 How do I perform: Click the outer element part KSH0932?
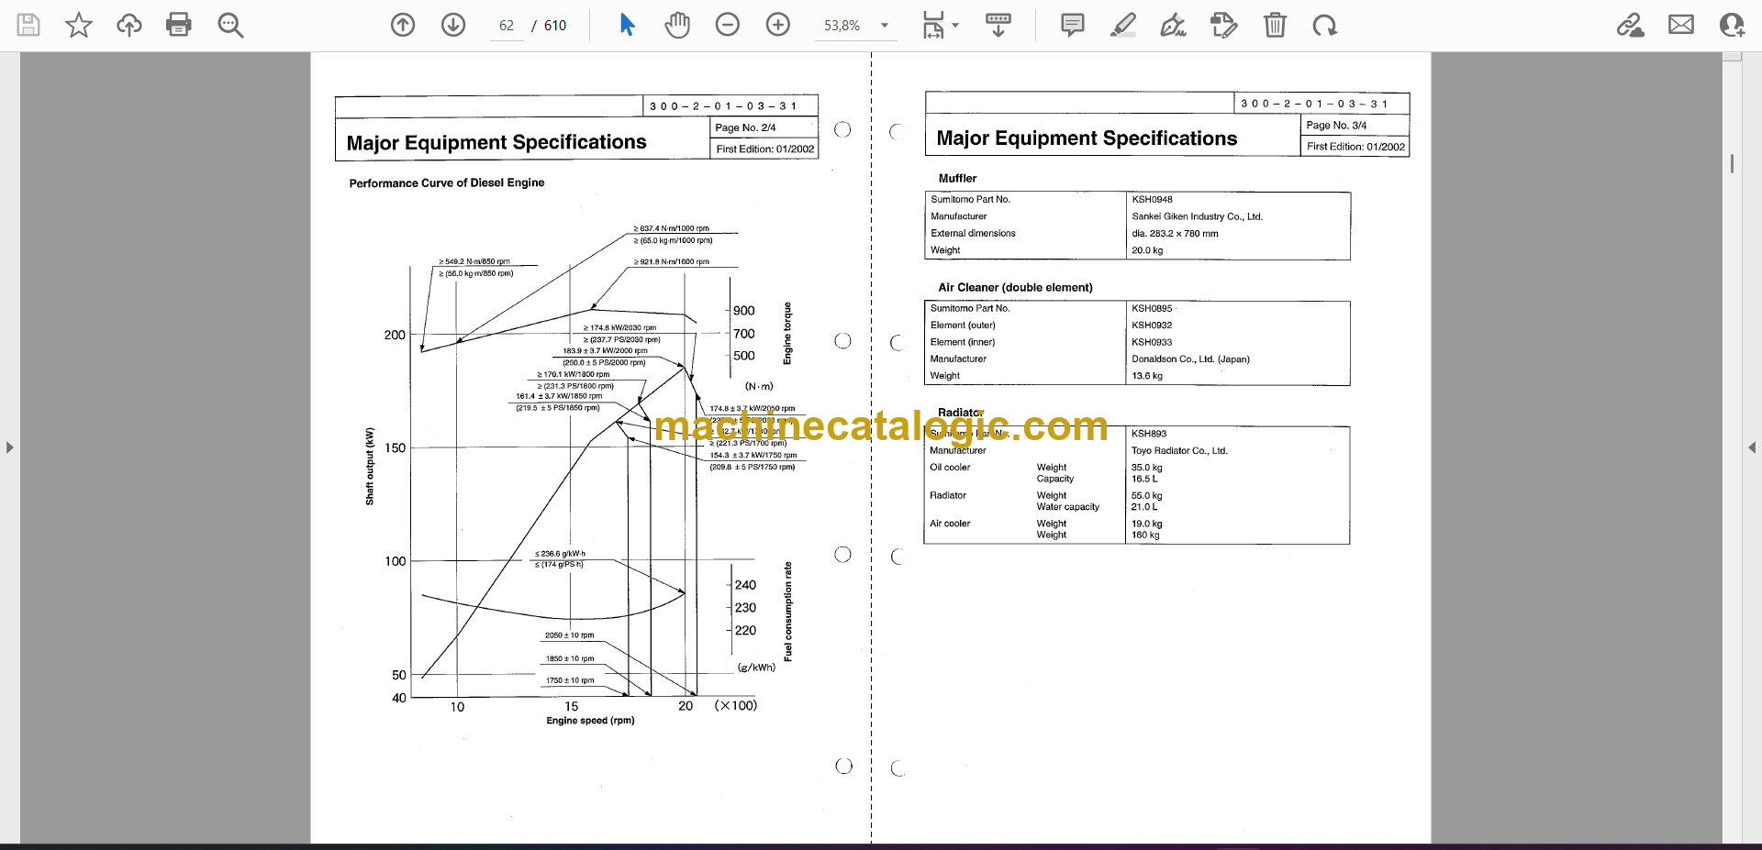(x=1152, y=325)
